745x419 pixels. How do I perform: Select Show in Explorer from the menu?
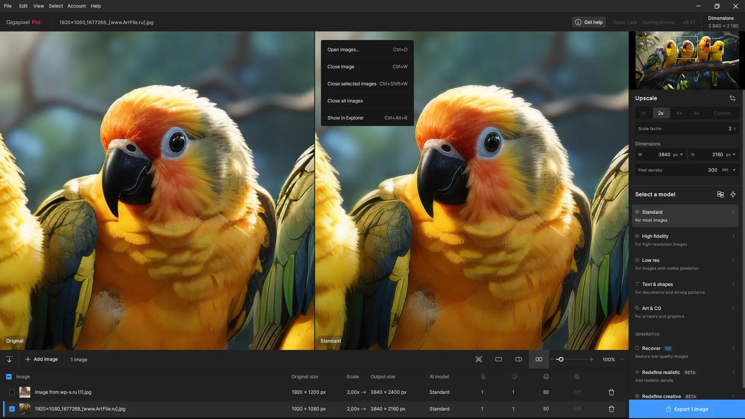coord(345,118)
